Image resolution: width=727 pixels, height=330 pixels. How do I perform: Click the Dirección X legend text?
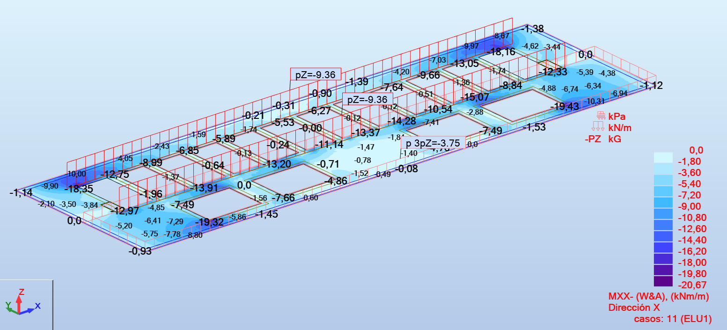[634, 308]
